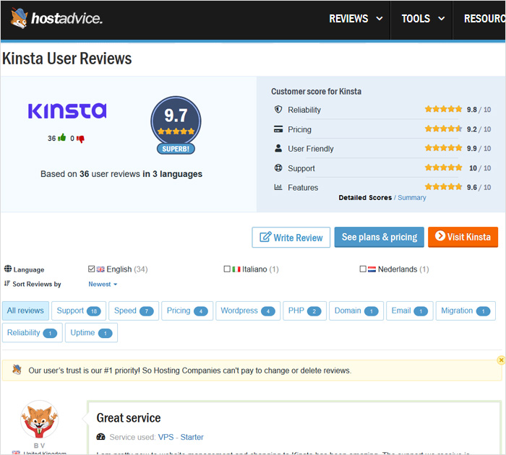Click the Reliability star rating
Viewport: 506px width, 455px height.
(x=443, y=109)
